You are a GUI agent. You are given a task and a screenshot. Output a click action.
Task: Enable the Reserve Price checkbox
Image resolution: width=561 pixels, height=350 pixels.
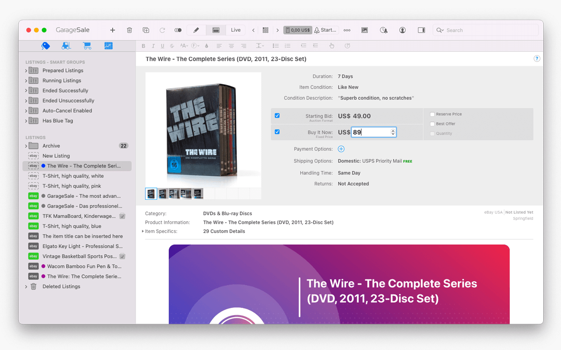click(432, 114)
